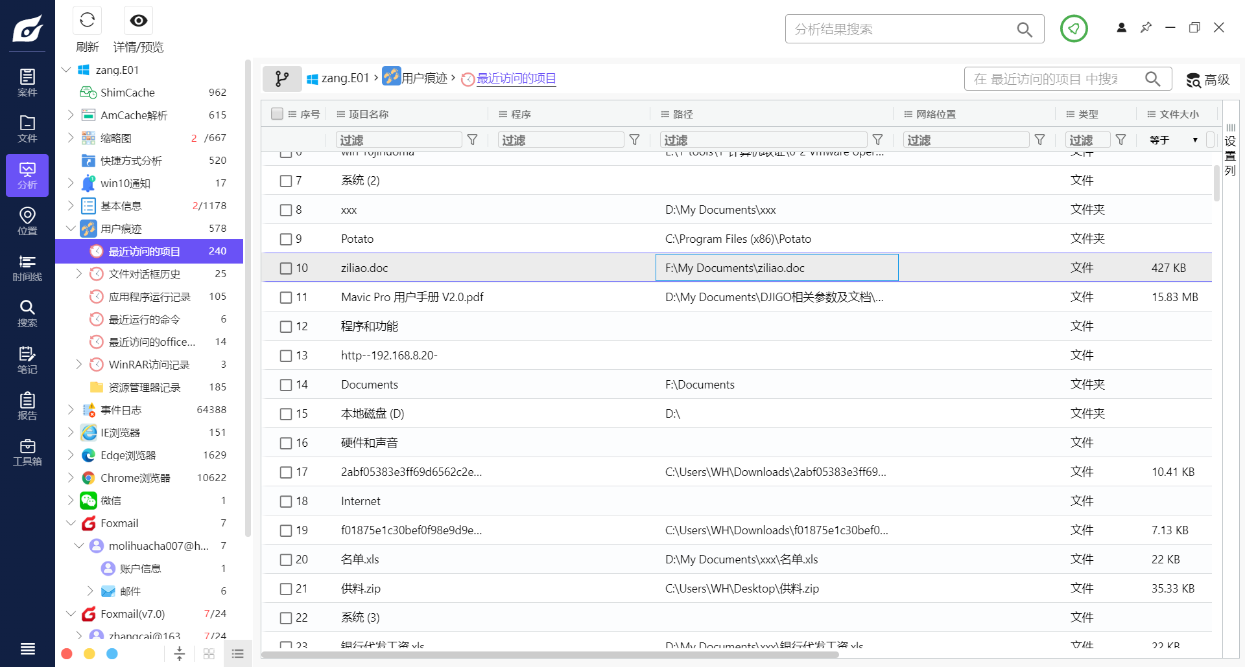The image size is (1245, 667).
Task: Open the 设置列 column settings
Action: pyautogui.click(x=1230, y=150)
